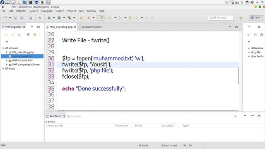Expand the File_Handling.php tree node
This screenshot has width=265, height=149.
7,52
